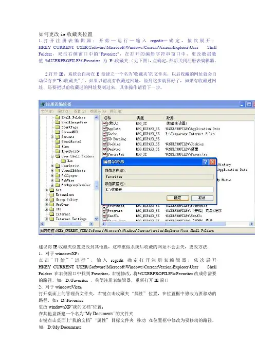Screen dimensions: 255x361
Task: Click the tree pane scroll-right arrow
Action: pos(92,224)
